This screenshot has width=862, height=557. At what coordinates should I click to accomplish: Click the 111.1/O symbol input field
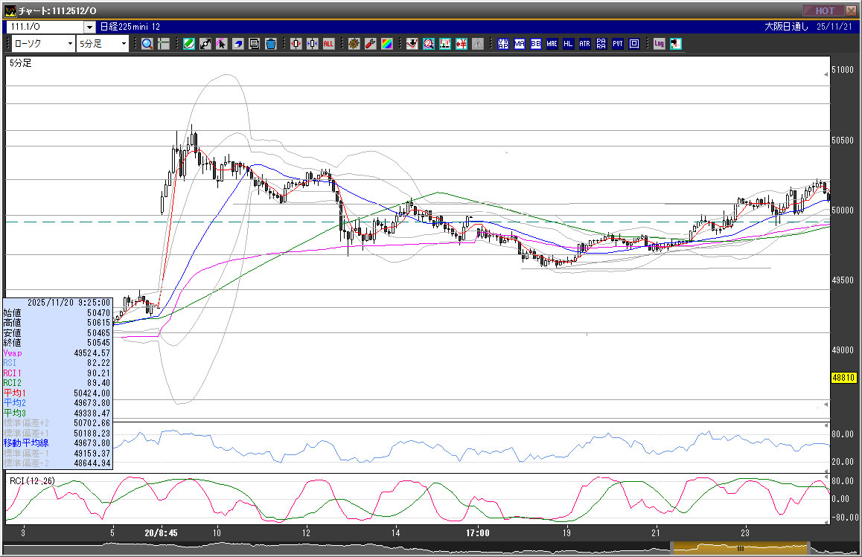(x=45, y=27)
